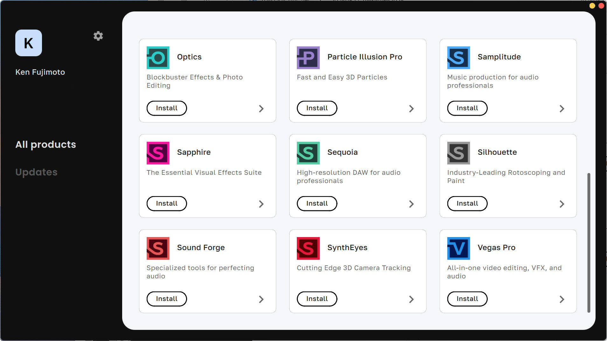Click the Sound Forge product icon

click(158, 249)
